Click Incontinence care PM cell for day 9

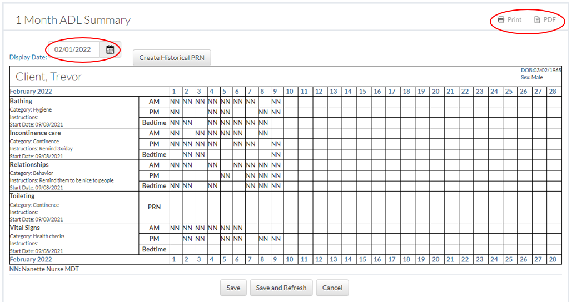point(276,144)
